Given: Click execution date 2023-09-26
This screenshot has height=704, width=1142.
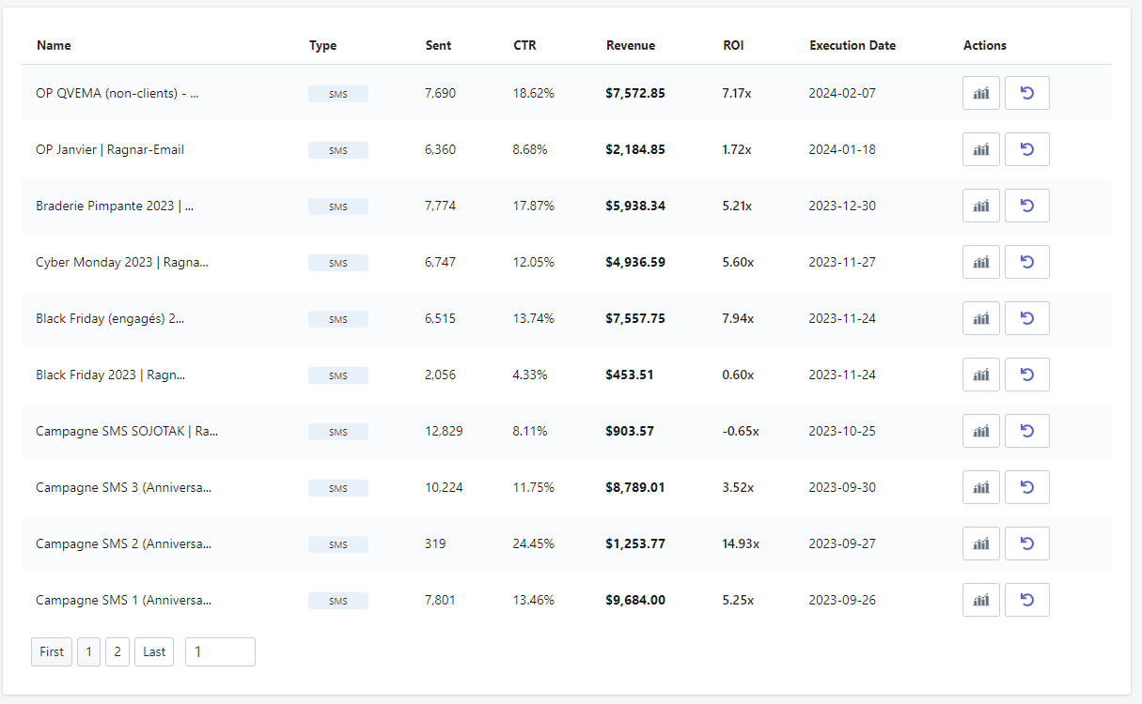Looking at the screenshot, I should click(842, 600).
